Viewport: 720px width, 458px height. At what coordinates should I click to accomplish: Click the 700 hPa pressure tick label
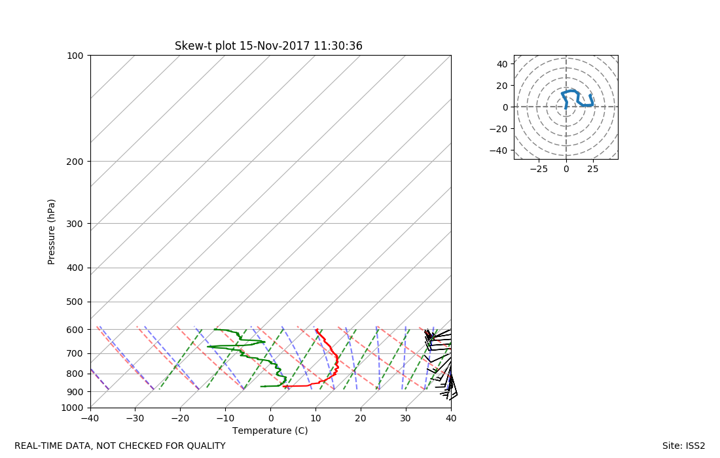click(x=75, y=354)
